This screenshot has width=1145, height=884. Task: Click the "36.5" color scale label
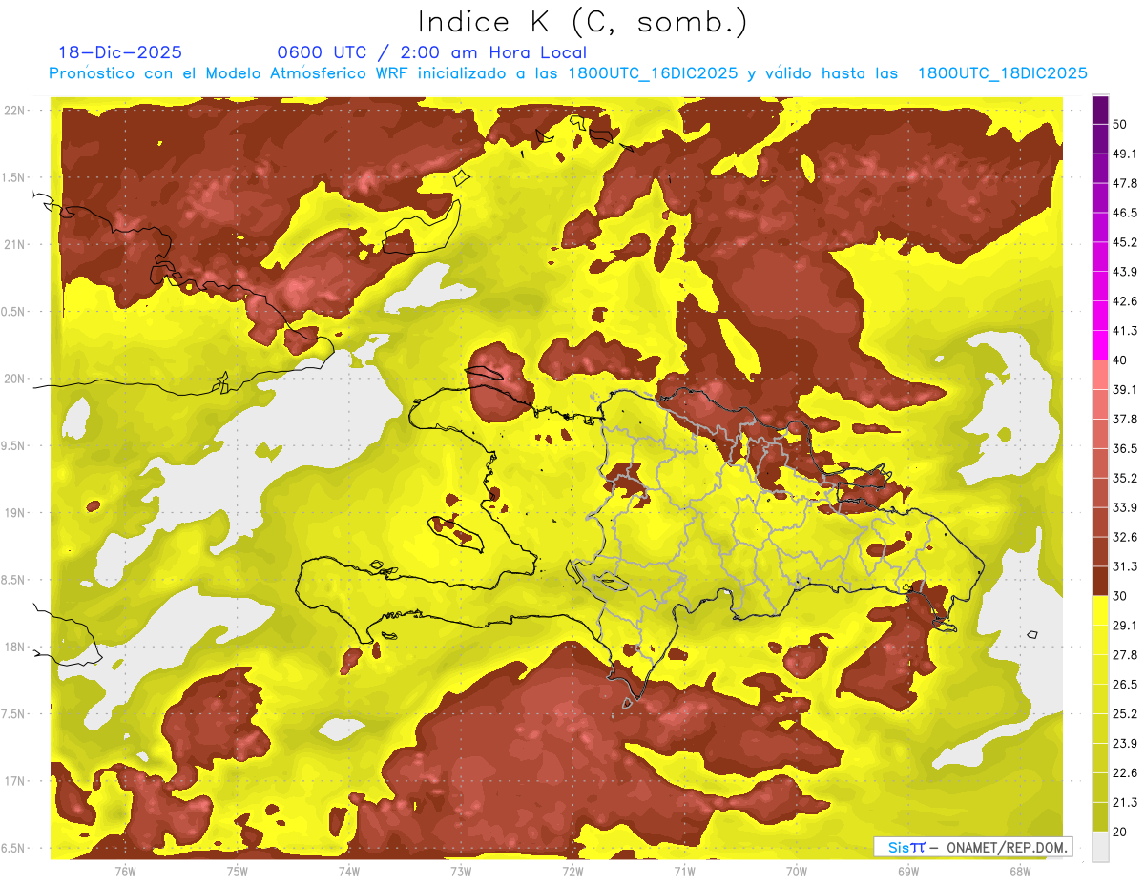[1124, 448]
